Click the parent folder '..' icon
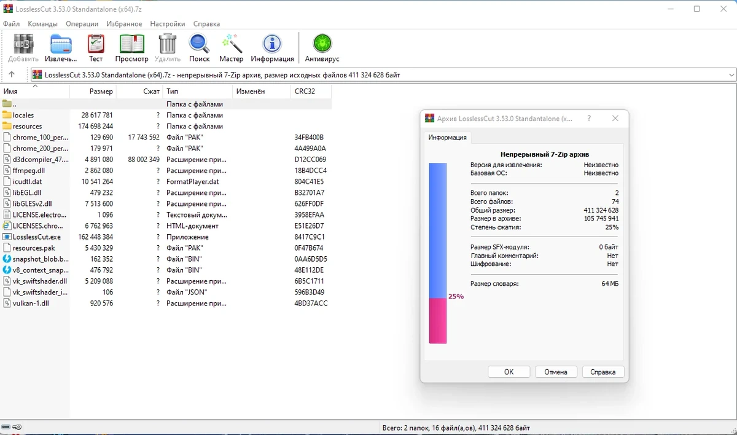This screenshot has width=737, height=435. tap(7, 104)
